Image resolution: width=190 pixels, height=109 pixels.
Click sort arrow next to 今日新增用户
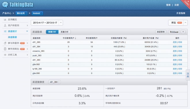pos(75,38)
